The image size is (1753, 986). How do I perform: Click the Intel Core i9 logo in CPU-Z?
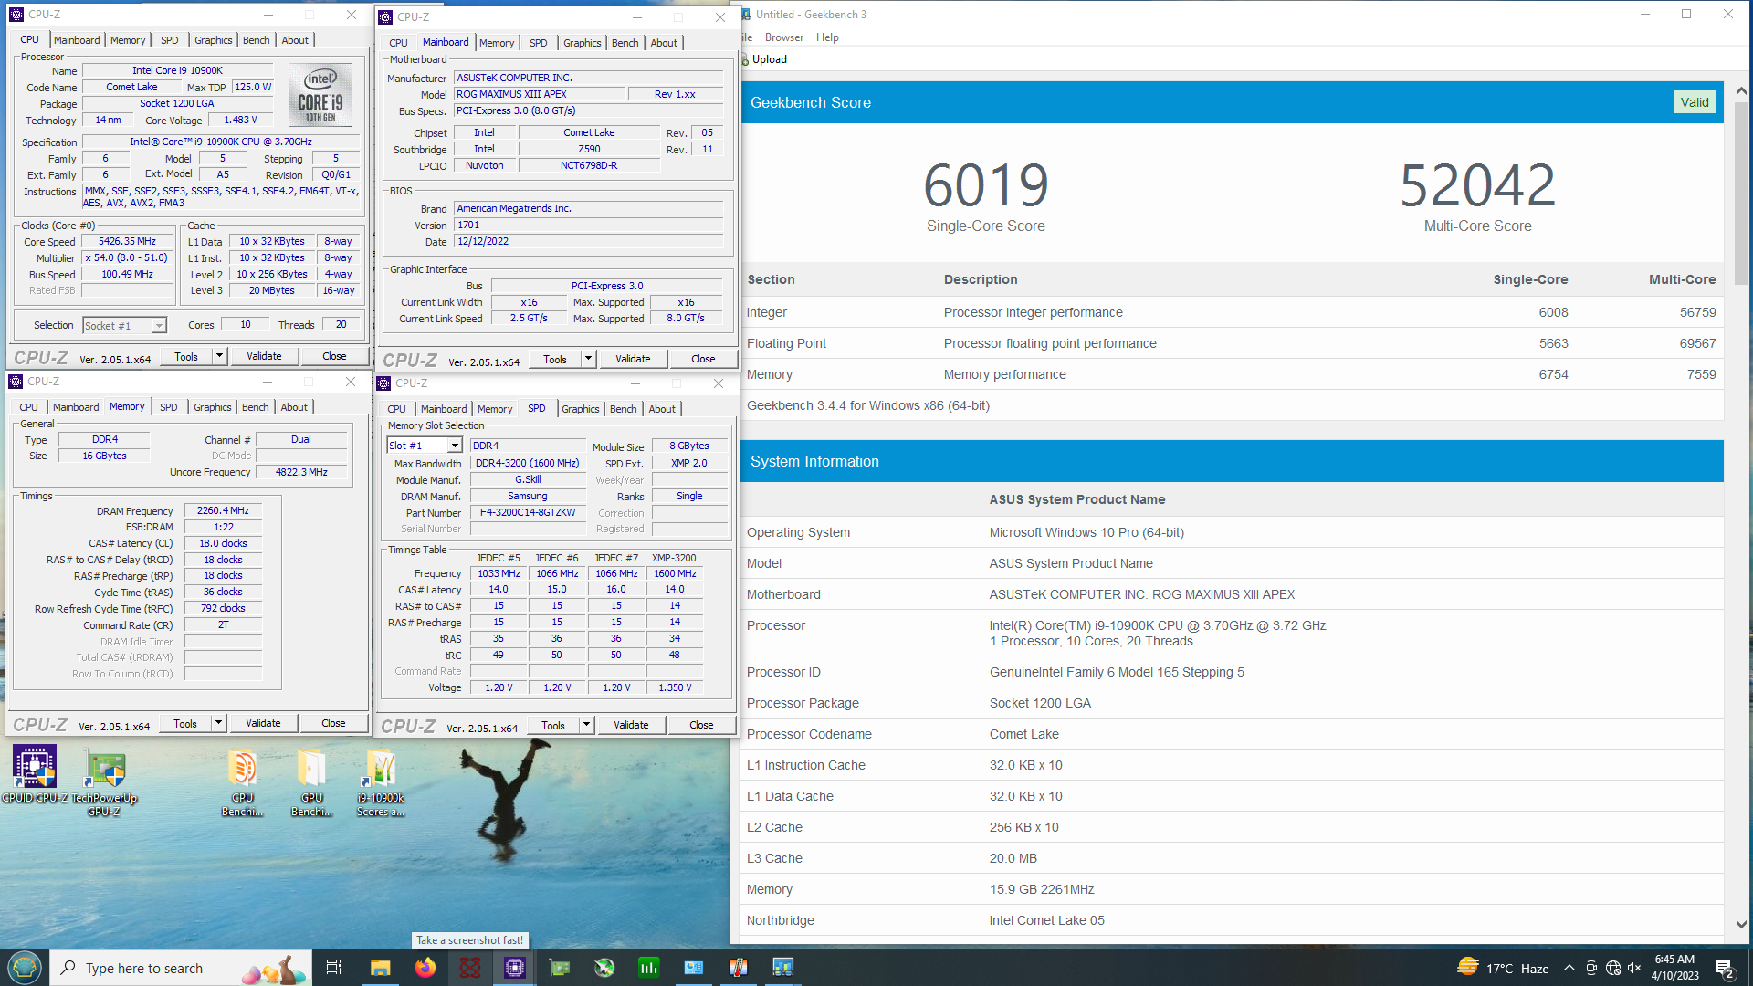click(320, 94)
